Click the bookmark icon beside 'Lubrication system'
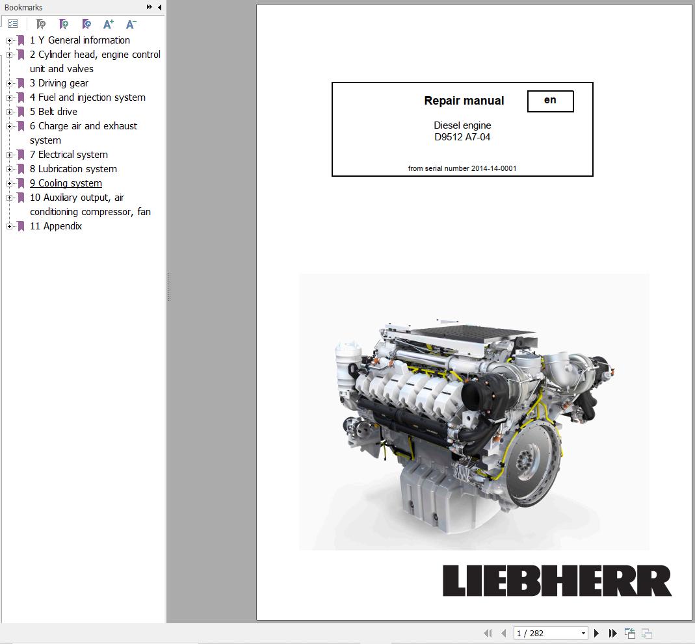 [20, 169]
